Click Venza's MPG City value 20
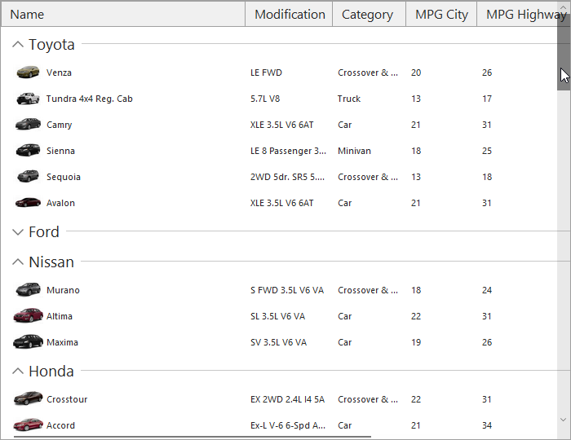This screenshot has width=571, height=440. tap(416, 73)
